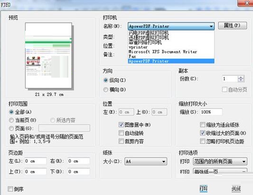The image size is (253, 195).
Task: Click the 缩放(S) 100% field
Action: (x=211, y=112)
